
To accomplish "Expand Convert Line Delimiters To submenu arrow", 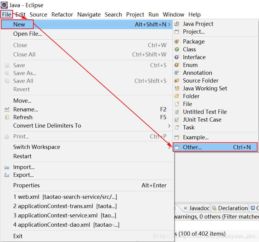I will [x=169, y=126].
